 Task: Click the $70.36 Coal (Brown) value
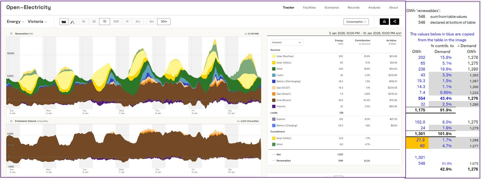point(394,100)
